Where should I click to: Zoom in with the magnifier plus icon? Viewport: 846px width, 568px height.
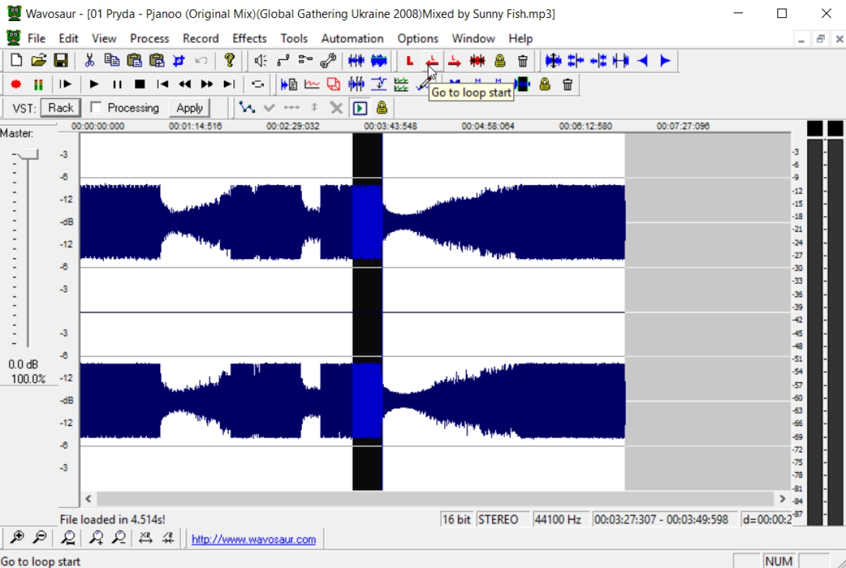click(x=17, y=538)
